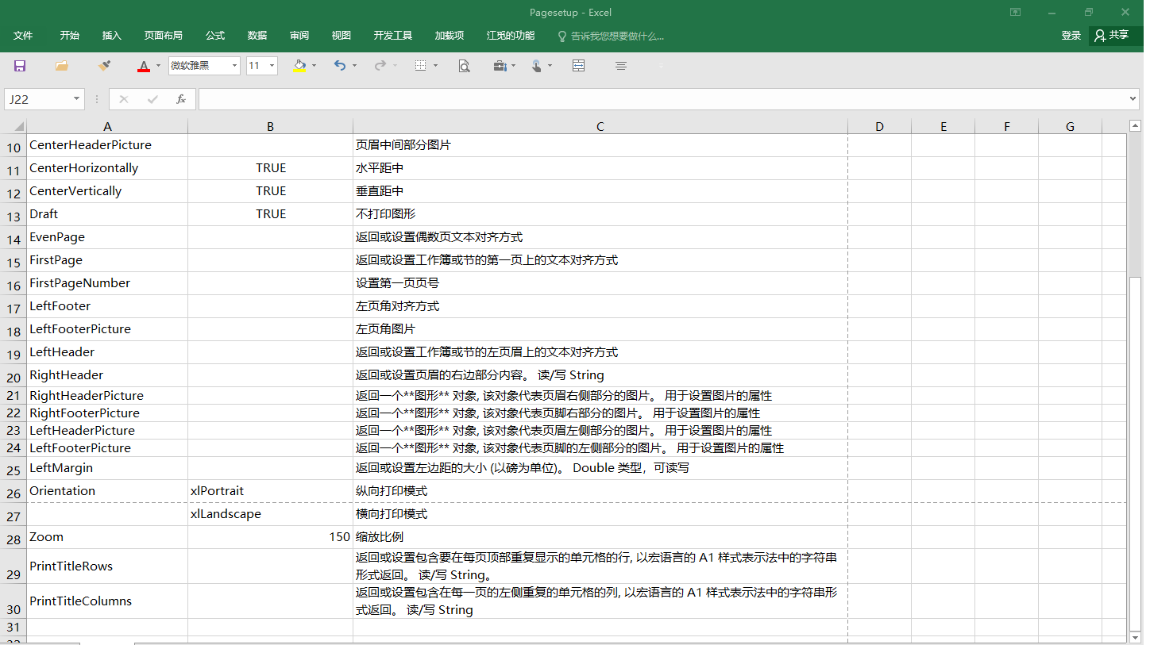Open the 文件 menu
This screenshot has height=645, width=1150.
23,36
